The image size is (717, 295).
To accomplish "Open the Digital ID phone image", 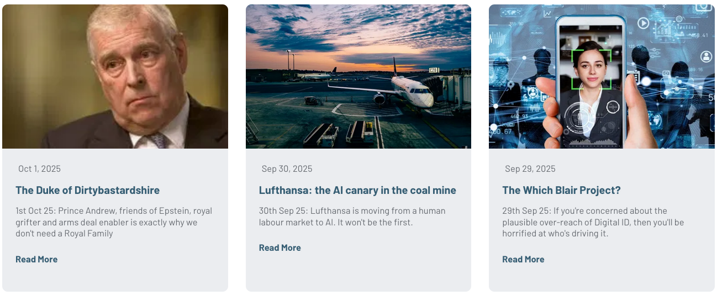I will tap(602, 76).
